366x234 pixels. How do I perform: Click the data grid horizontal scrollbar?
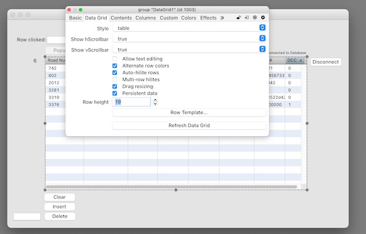(171, 187)
